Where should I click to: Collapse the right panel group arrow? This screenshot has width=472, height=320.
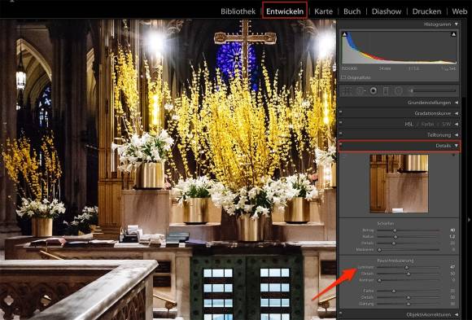click(x=470, y=220)
